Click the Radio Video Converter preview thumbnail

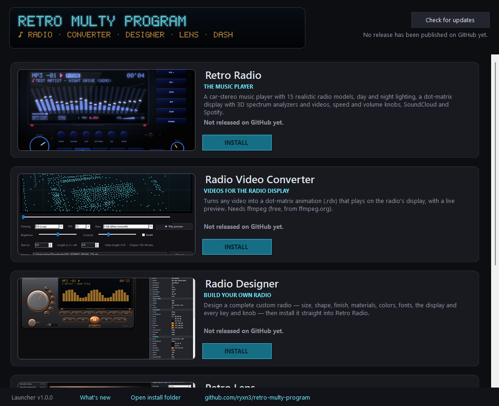point(106,214)
